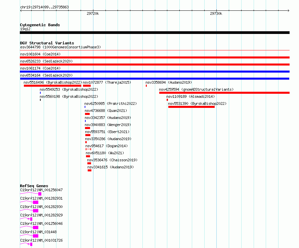Select nsv3536476 (Chaisson2019) label
299x248 pixels.
pyautogui.click(x=112, y=160)
